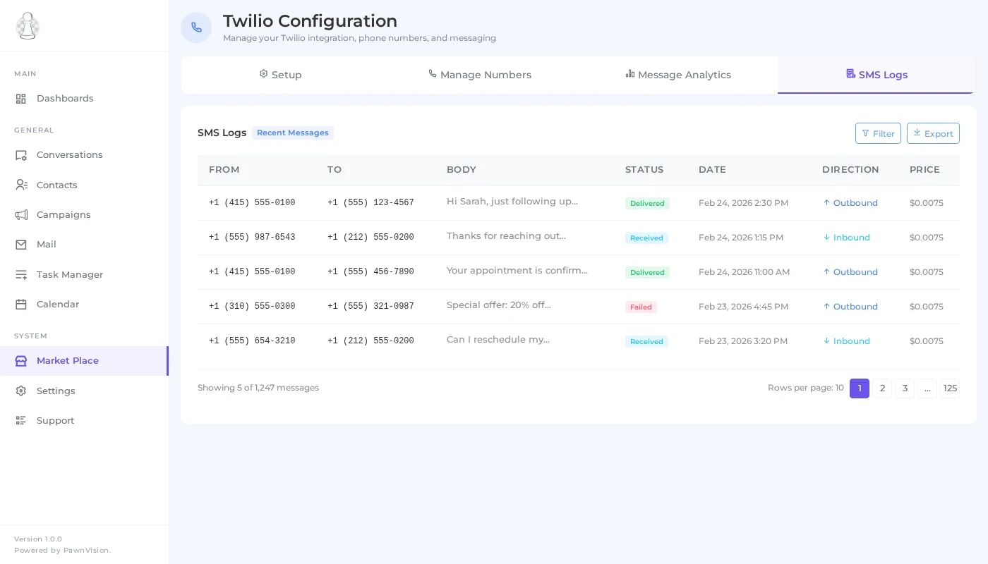Click the phone icon next to Twilio Configuration
Image resolution: width=988 pixels, height=564 pixels.
tap(196, 27)
